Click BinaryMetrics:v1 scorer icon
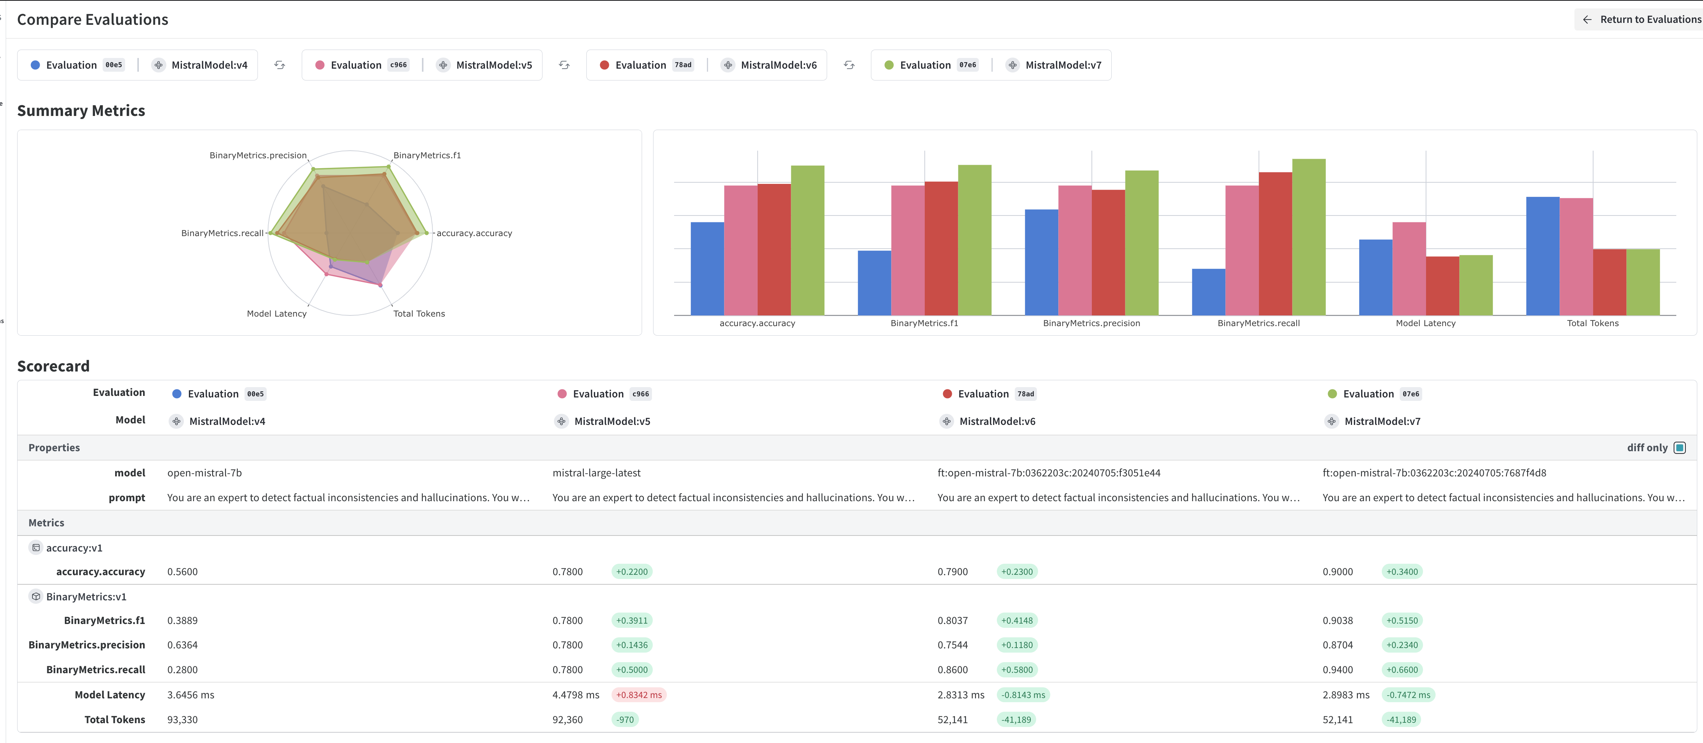 (36, 596)
